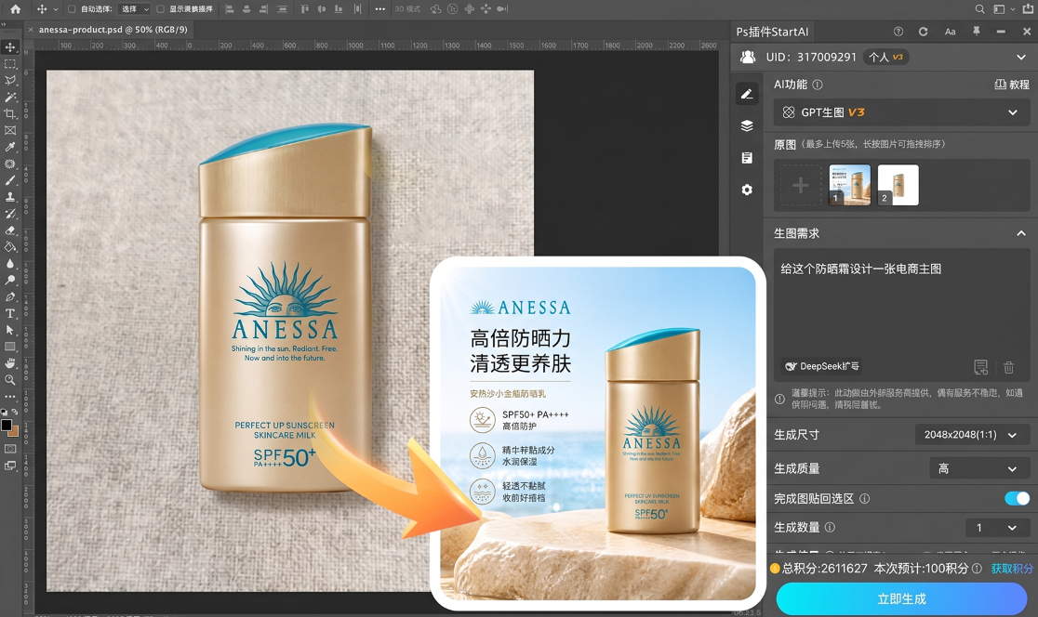Open the tan background color swatch
1038x617 pixels.
point(15,432)
